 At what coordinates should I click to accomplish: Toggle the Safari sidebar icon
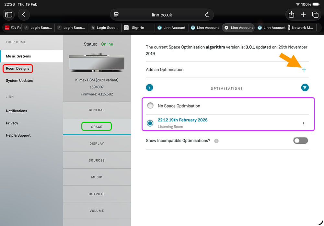point(9,15)
